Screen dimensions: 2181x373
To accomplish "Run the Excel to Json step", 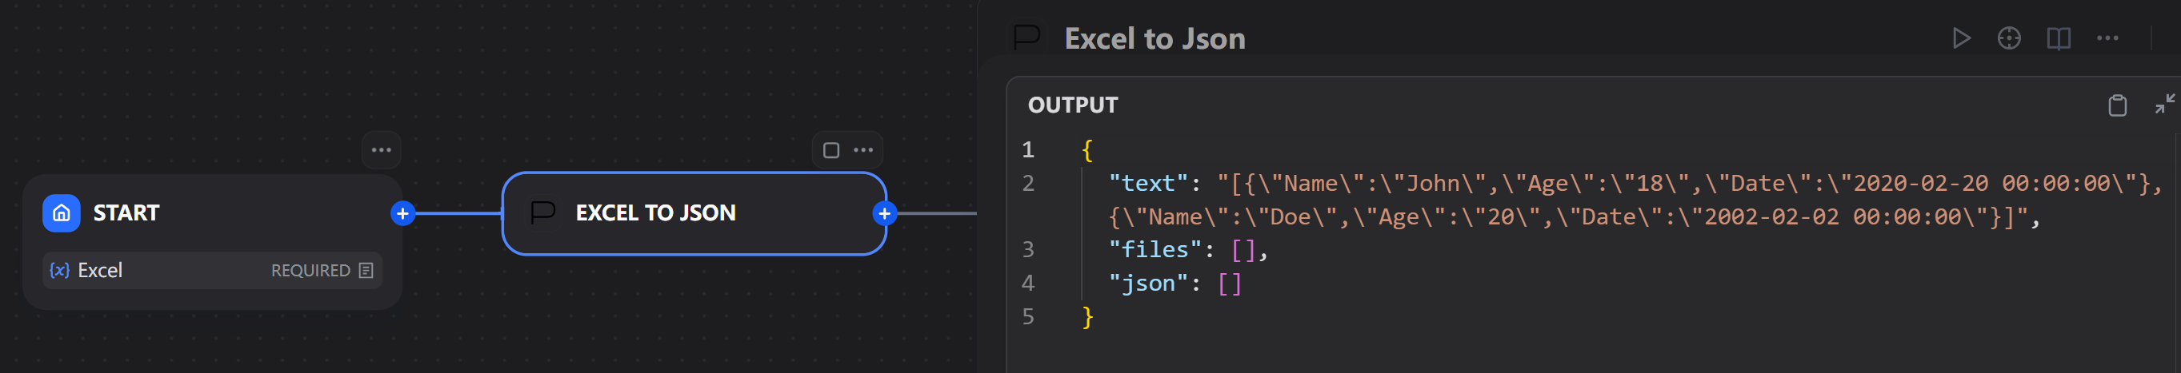I will pyautogui.click(x=1961, y=39).
